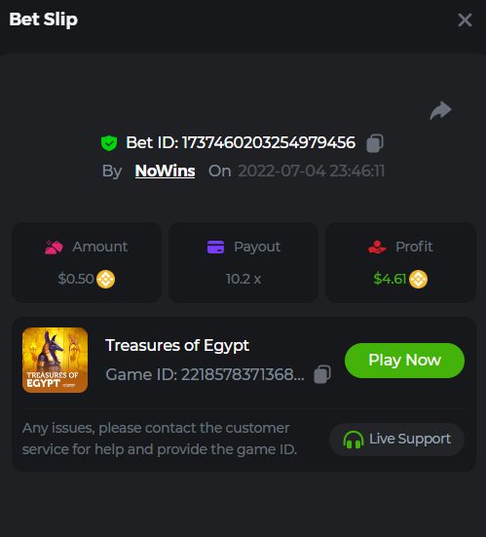Open the NoWins user profile link
This screenshot has width=486, height=537.
pos(165,171)
